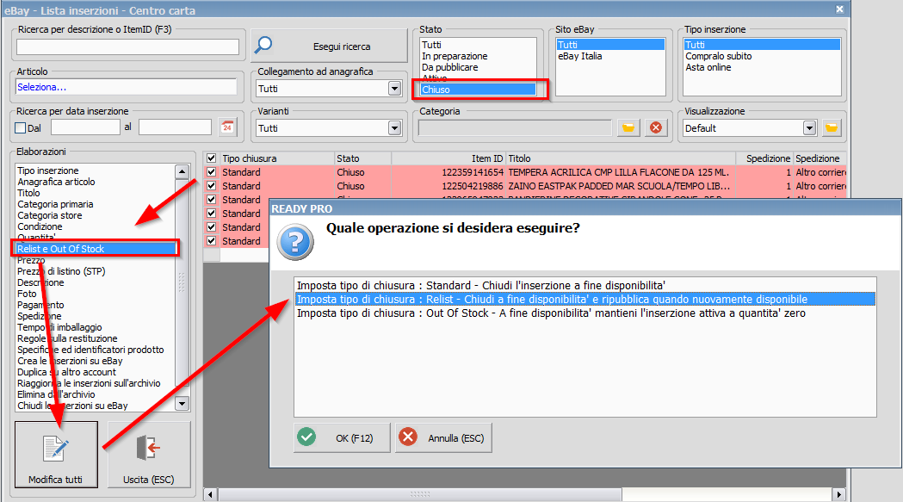The image size is (903, 502).
Task: Open the date picker calendar icon
Action: coord(227,127)
